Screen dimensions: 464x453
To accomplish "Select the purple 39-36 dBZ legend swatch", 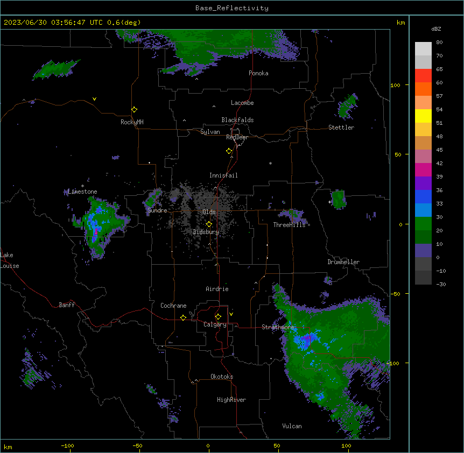I will 423,183.
